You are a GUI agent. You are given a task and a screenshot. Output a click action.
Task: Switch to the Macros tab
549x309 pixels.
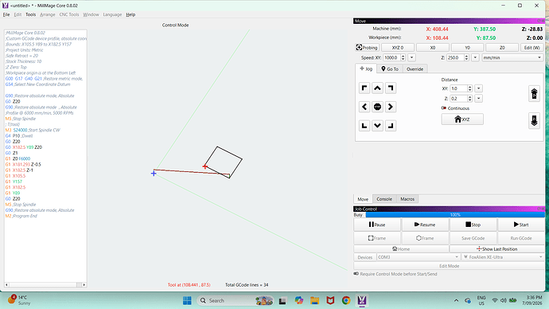coord(407,199)
